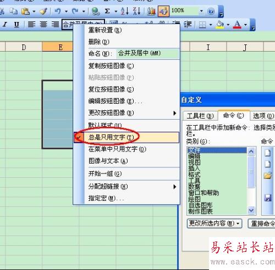This screenshot has width=275, height=270.
Task: Choose 删除 from context menu
Action: (x=127, y=42)
